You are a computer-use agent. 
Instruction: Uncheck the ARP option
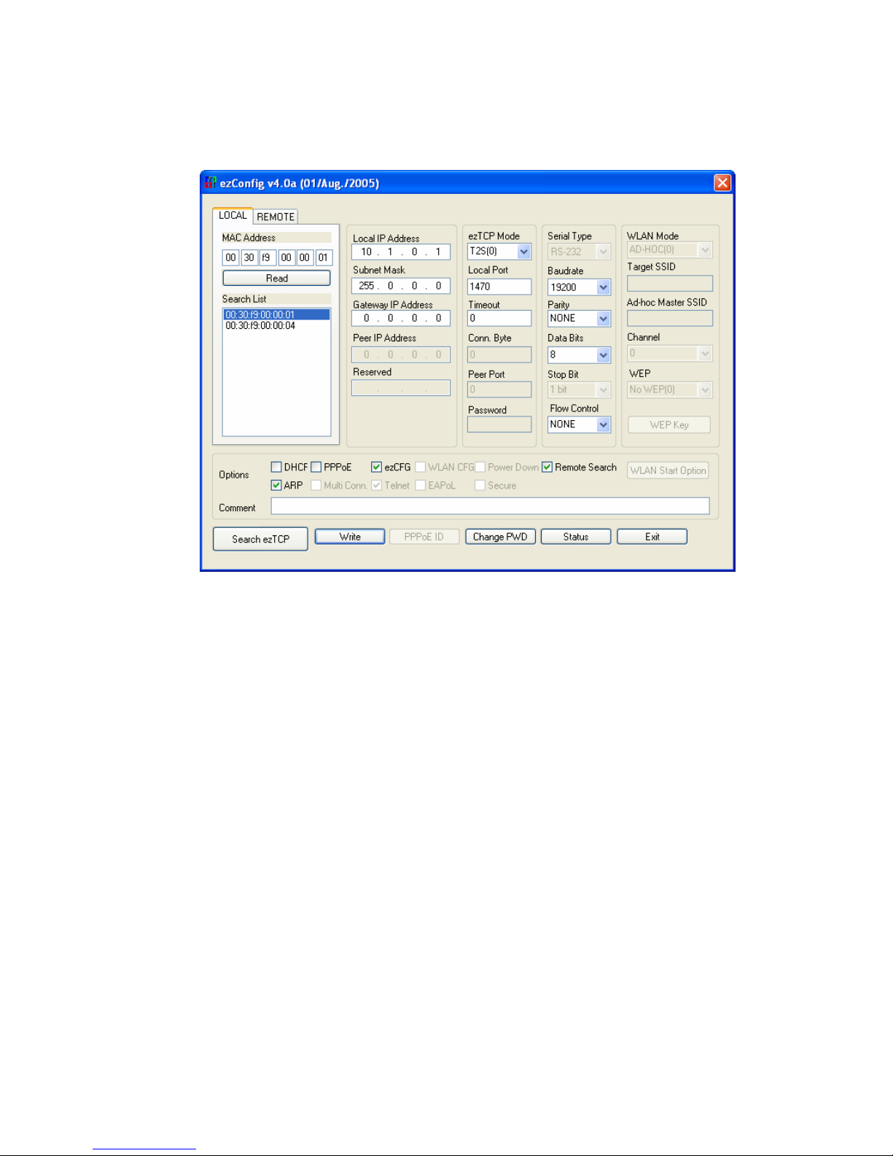276,485
